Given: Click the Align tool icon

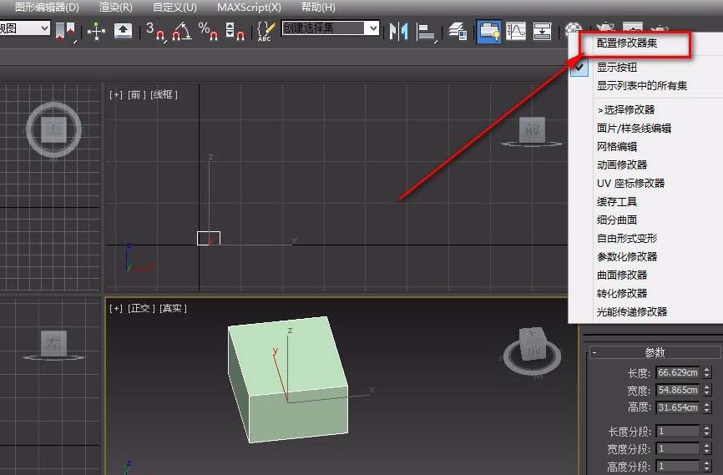Looking at the screenshot, I should point(427,32).
